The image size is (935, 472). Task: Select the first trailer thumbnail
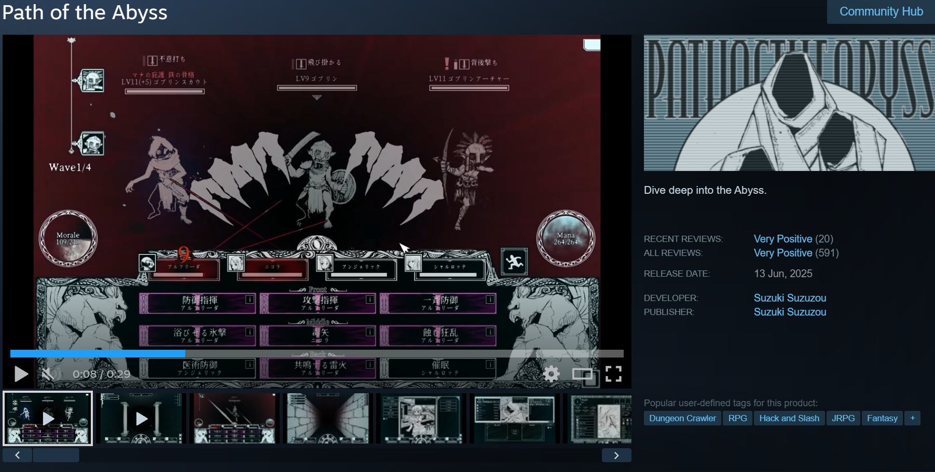point(48,418)
